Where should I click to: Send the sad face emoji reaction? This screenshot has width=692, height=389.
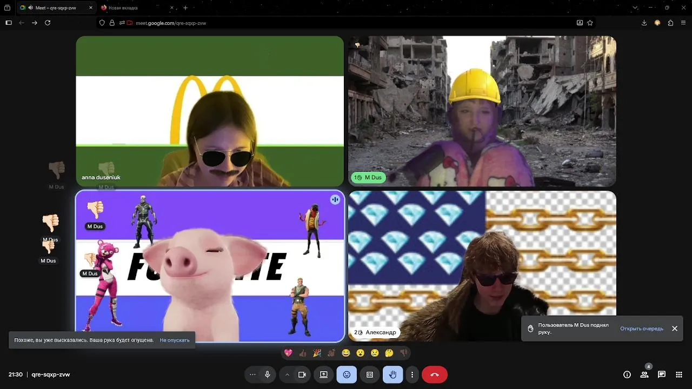(x=375, y=353)
